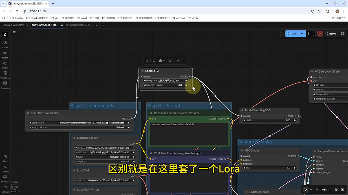This screenshot has height=195, width=348.
Task: Open the Assets sidebar panel
Action: tap(5, 44)
